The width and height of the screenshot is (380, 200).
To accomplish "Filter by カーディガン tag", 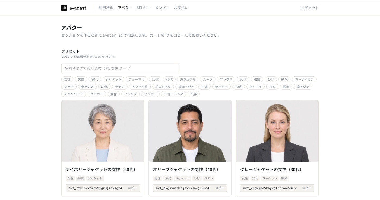I will (x=304, y=79).
